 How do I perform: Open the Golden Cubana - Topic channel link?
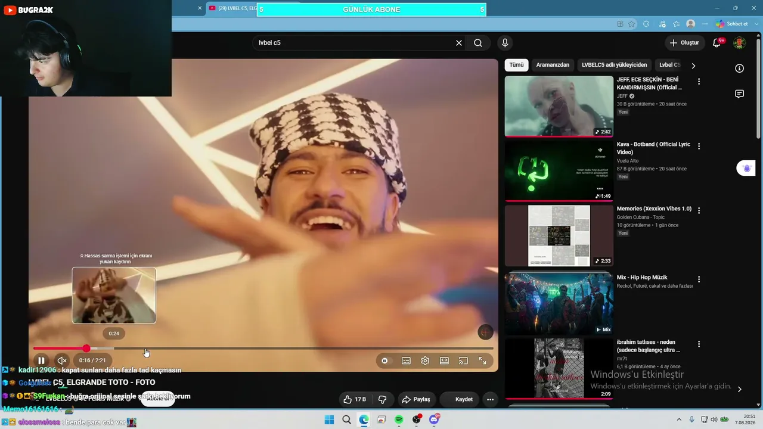tap(642, 217)
